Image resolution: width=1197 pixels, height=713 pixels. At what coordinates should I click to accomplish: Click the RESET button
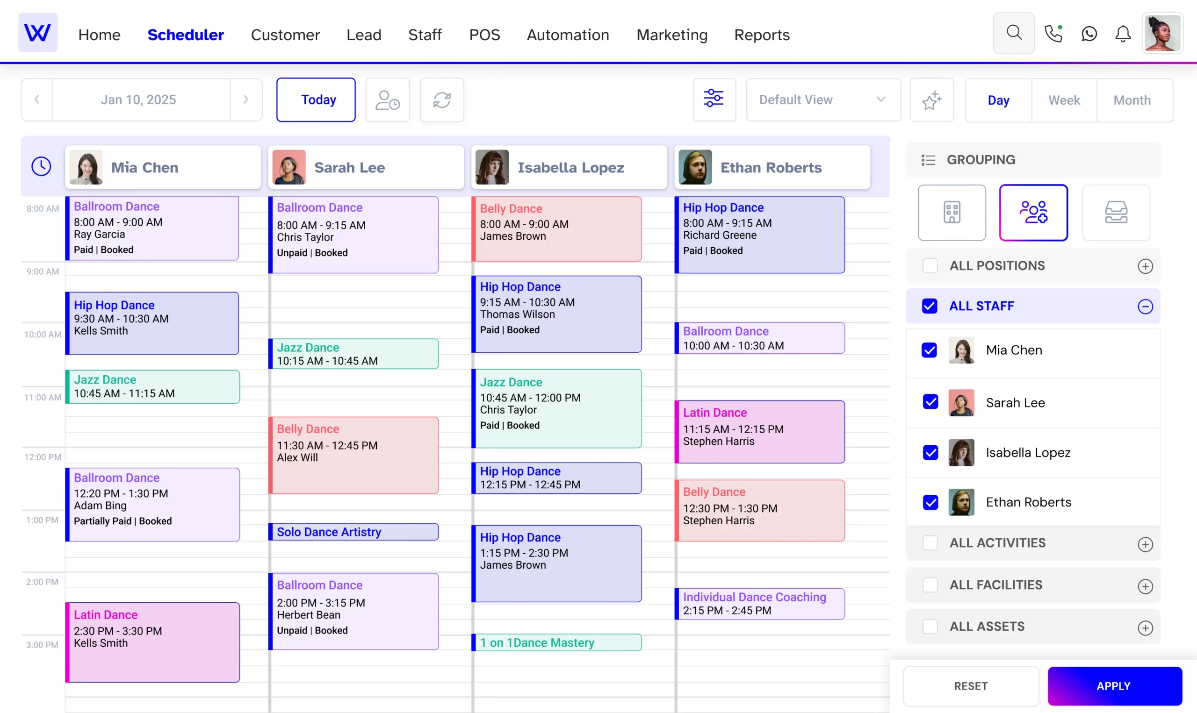click(x=970, y=686)
